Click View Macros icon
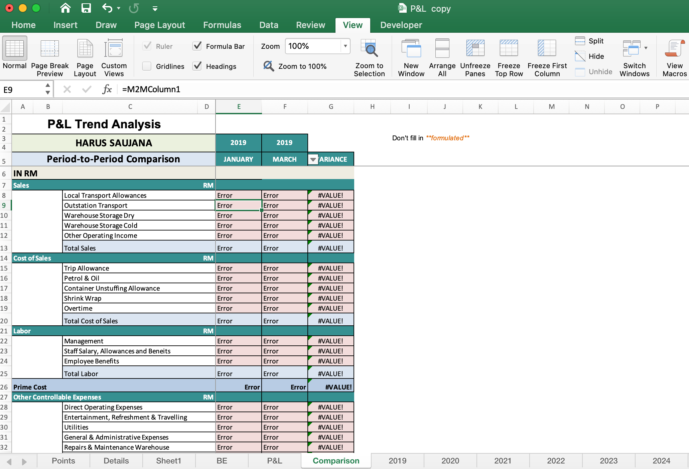 coord(675,49)
